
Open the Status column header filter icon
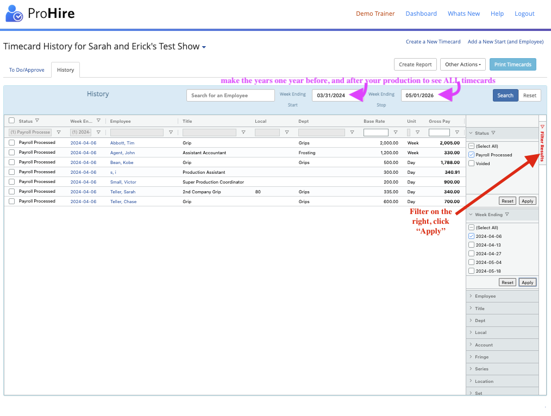[37, 121]
